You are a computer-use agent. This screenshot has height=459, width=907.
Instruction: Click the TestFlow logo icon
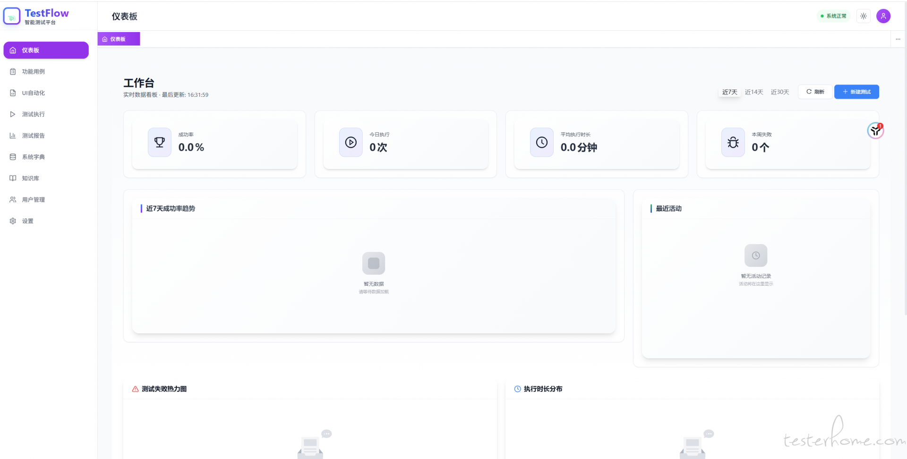click(x=12, y=17)
